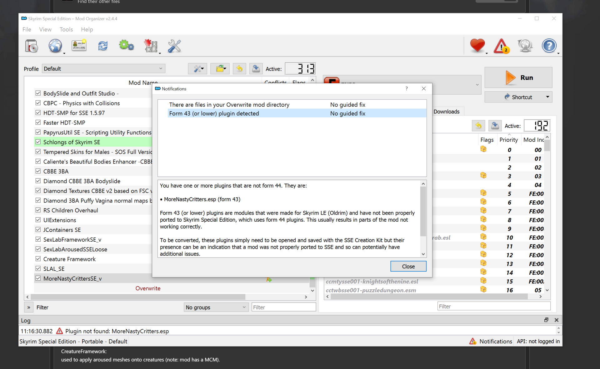This screenshot has height=369, width=600.
Task: Open the Profiles ID card icon
Action: tap(79, 46)
